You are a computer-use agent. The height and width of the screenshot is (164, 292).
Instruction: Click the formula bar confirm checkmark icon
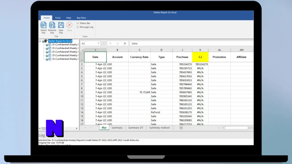click(118, 44)
